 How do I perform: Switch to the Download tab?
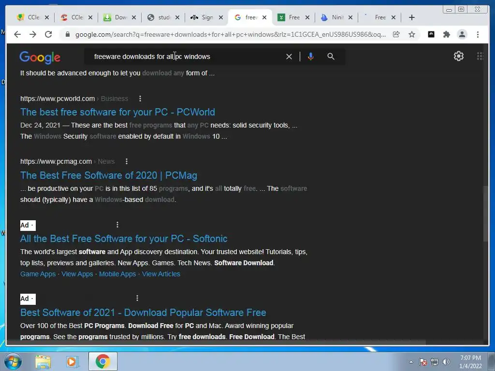coord(116,17)
